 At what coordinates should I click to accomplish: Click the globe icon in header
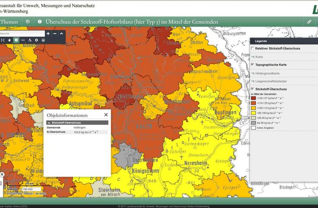28,22
